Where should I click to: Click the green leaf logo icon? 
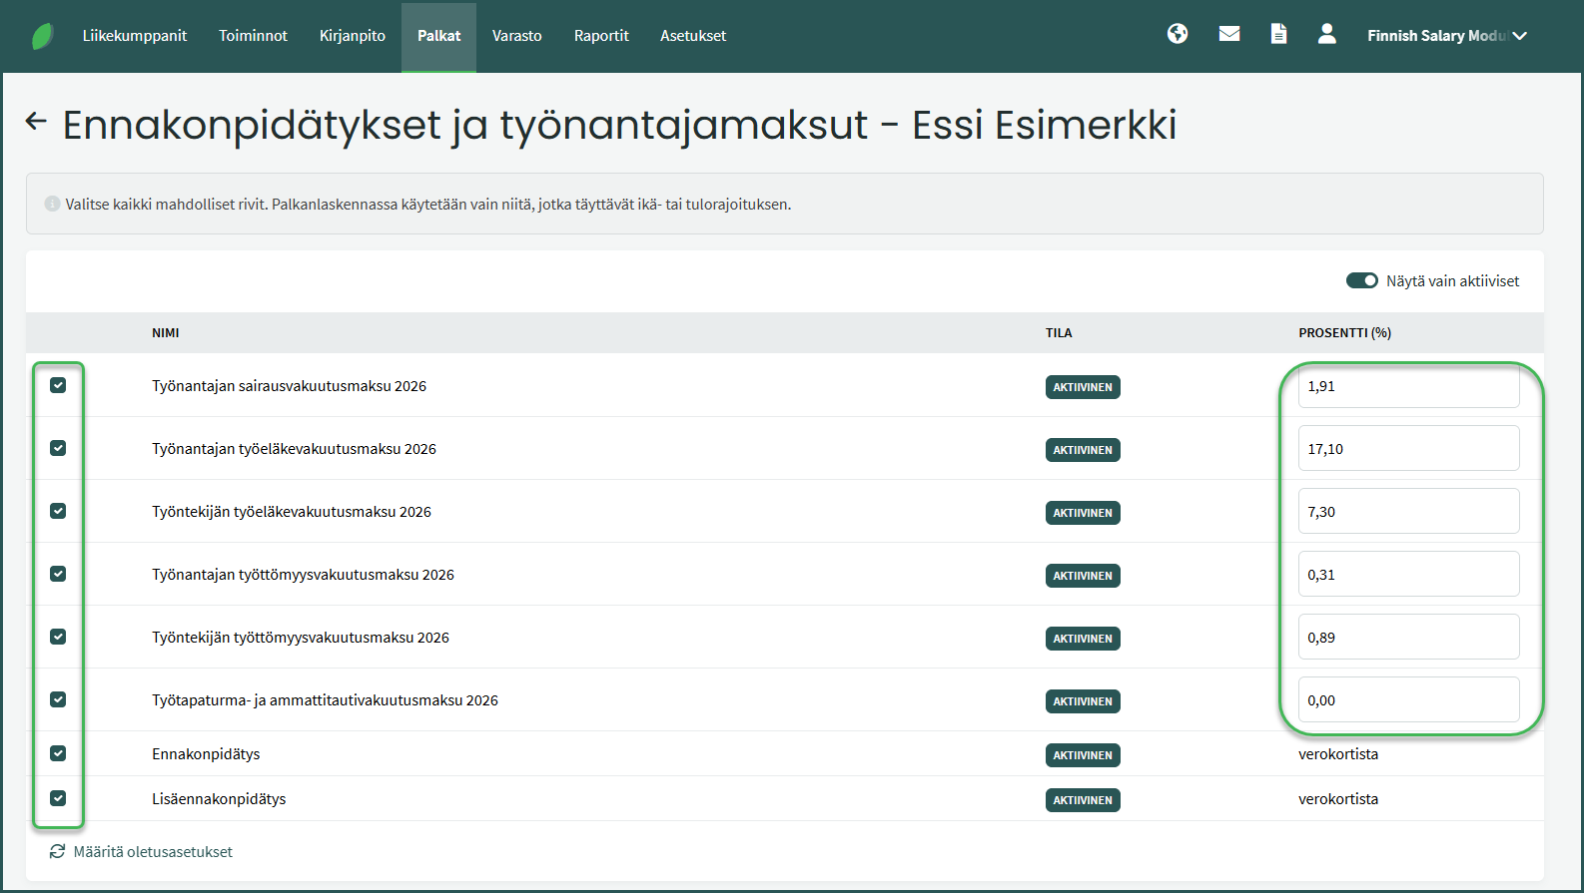click(42, 37)
